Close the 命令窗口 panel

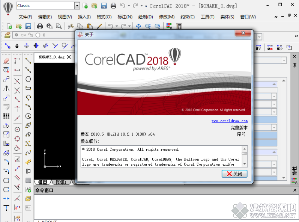click(294, 190)
